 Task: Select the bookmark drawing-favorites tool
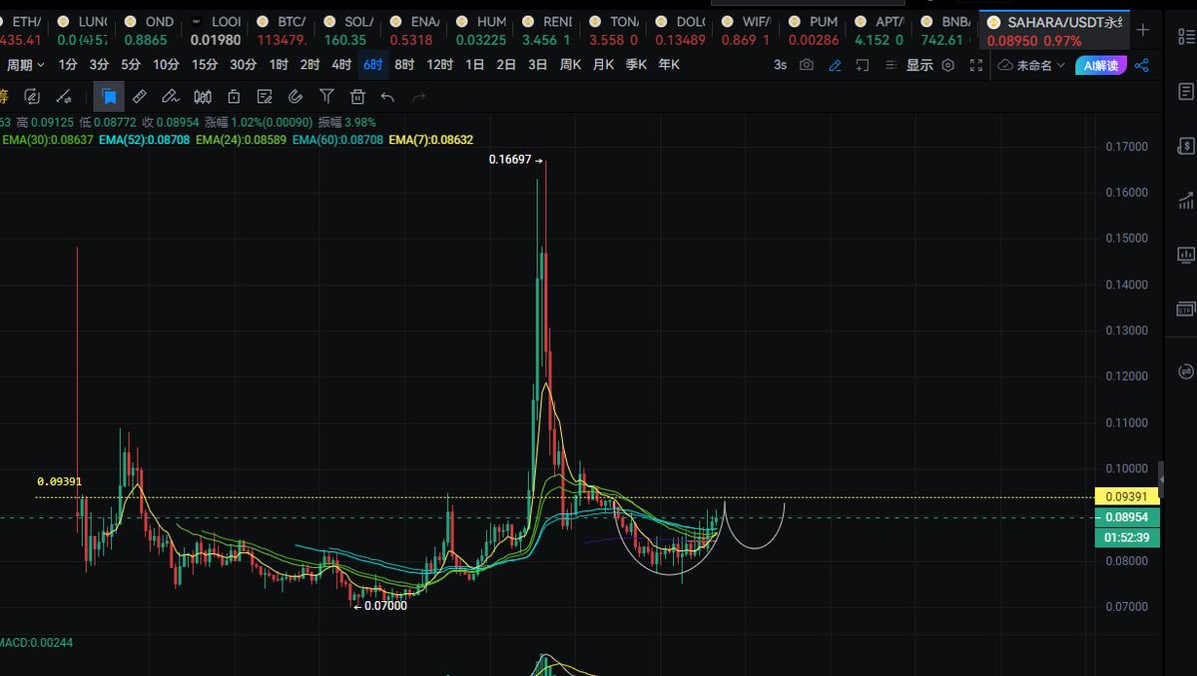pyautogui.click(x=109, y=96)
